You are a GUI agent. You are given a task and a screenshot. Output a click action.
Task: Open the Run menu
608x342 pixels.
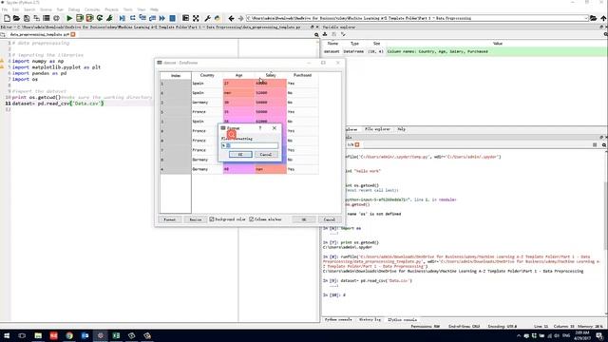coord(60,9)
